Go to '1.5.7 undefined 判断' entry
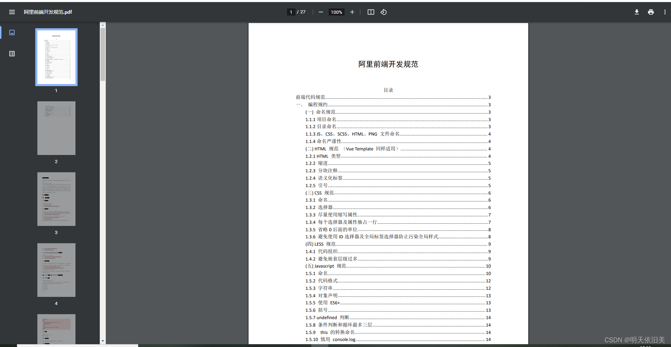 (x=398, y=317)
